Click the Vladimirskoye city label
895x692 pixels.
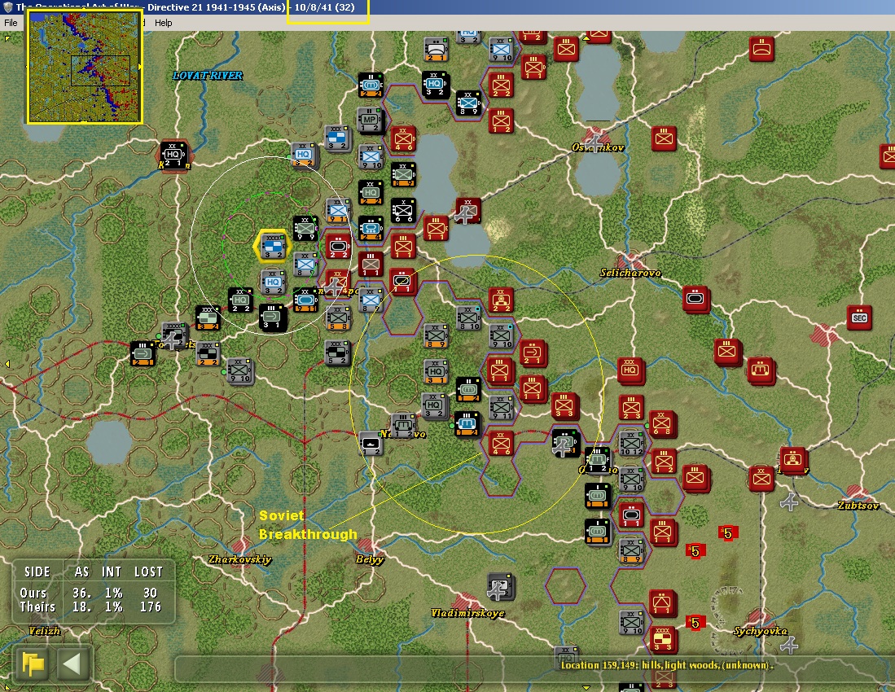click(467, 613)
